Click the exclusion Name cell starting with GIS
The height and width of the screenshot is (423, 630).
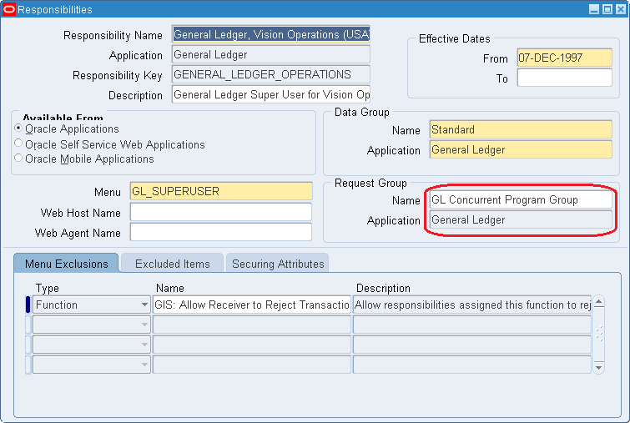coord(251,305)
